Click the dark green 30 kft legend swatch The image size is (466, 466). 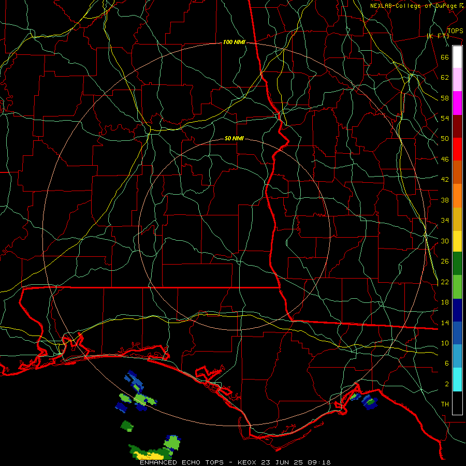457,264
